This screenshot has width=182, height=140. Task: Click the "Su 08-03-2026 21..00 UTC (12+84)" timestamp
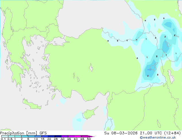(142, 133)
